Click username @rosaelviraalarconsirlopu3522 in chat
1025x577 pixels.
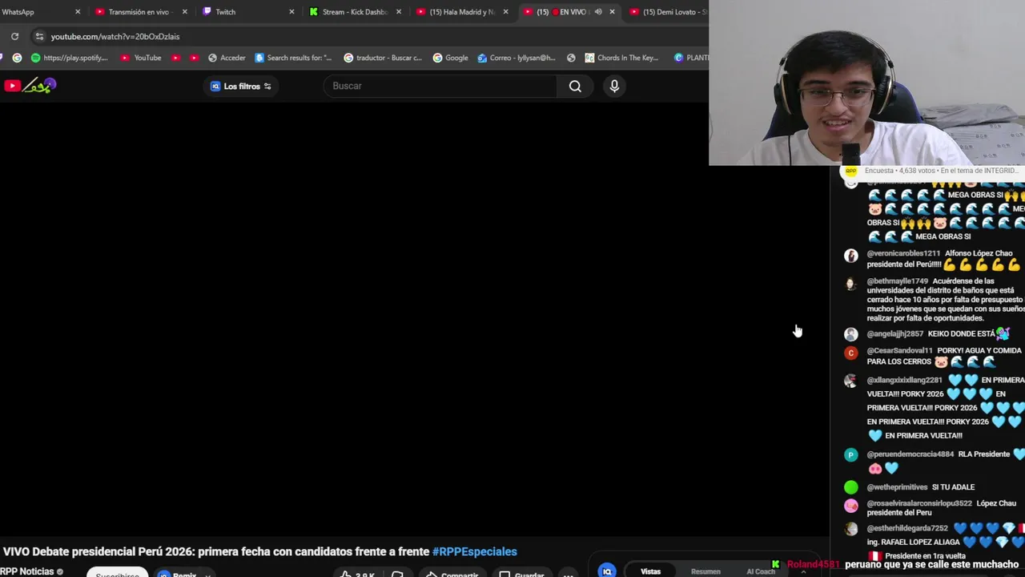919,503
